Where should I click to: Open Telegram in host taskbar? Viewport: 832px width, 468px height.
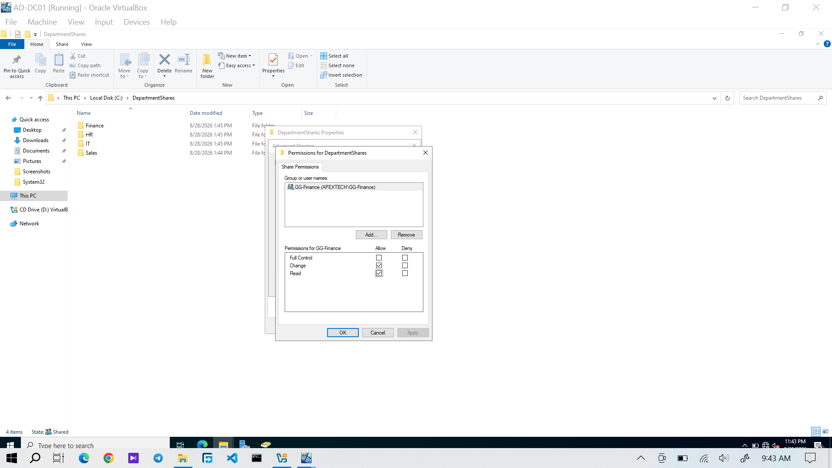click(x=158, y=458)
